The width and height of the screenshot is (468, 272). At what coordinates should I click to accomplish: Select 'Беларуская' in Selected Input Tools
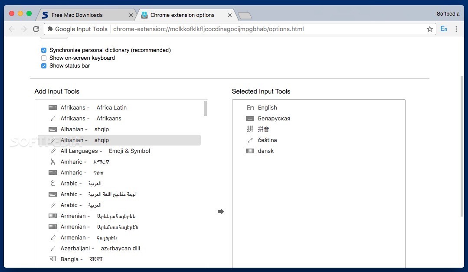coord(274,119)
